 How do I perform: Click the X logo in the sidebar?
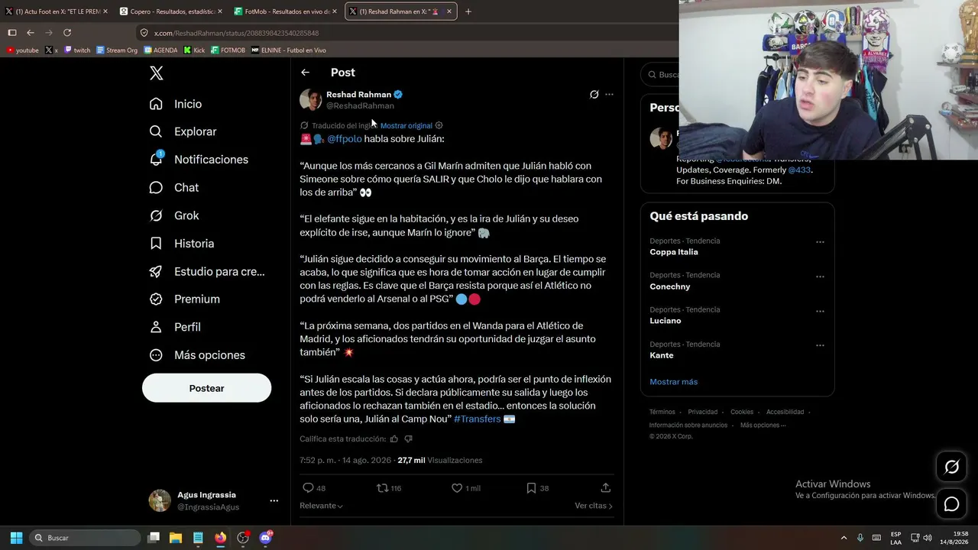156,73
